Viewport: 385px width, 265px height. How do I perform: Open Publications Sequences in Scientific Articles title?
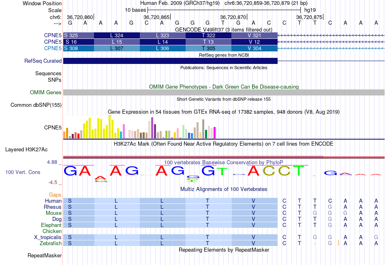pos(224,68)
